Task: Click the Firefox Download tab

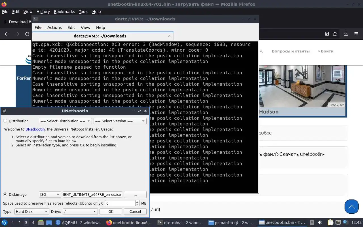Action: (x=16, y=22)
